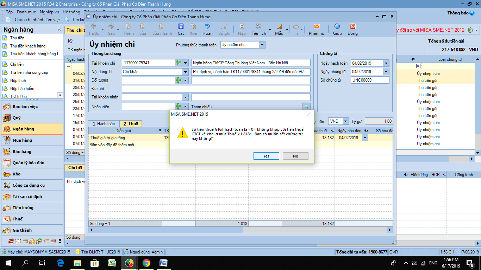Add new Đối tượng with green plus
The width and height of the screenshot is (481, 270).
click(x=179, y=80)
